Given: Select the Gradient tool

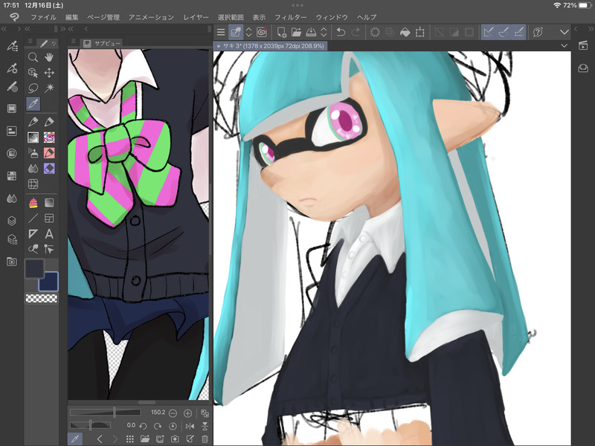Looking at the screenshot, I should coord(49,202).
